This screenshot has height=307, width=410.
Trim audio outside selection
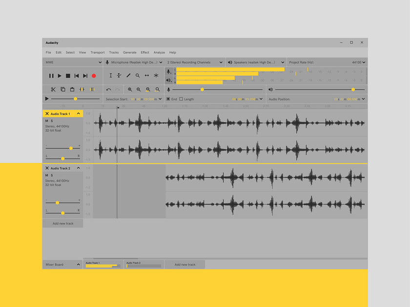coord(82,89)
